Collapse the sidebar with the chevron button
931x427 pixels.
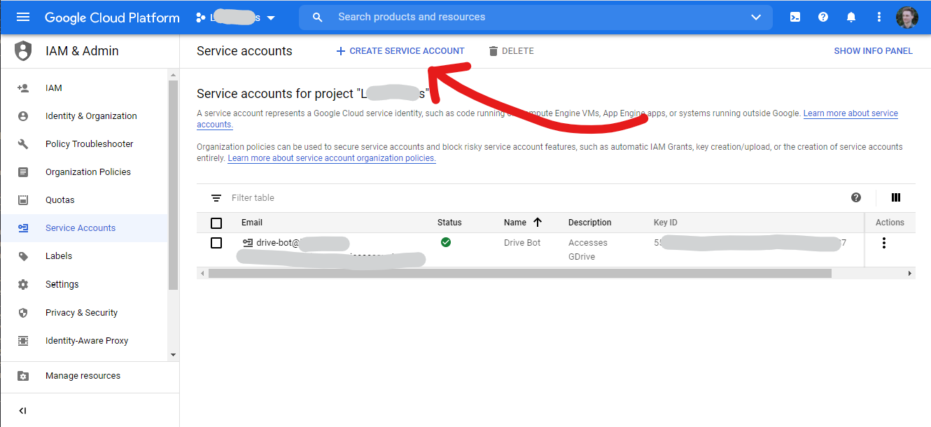click(22, 411)
